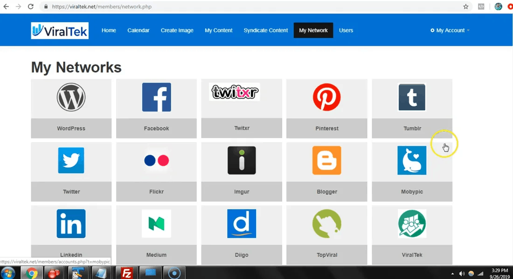Navigate to My Content
This screenshot has height=279, width=513.
point(219,30)
